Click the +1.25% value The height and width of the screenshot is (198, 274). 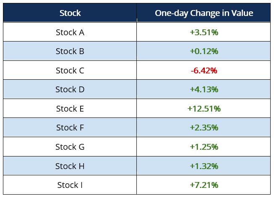(204, 147)
